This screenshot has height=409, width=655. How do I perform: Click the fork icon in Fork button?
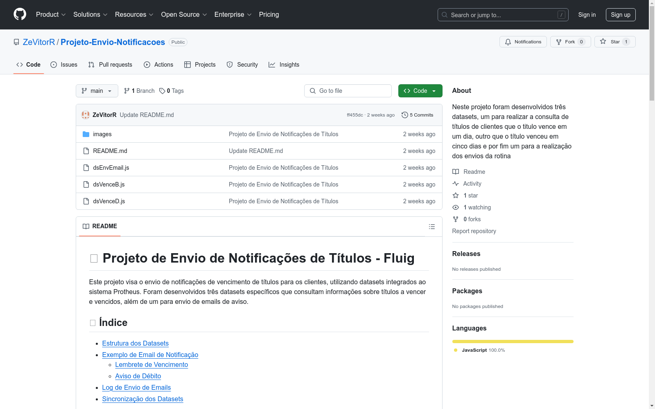(559, 42)
